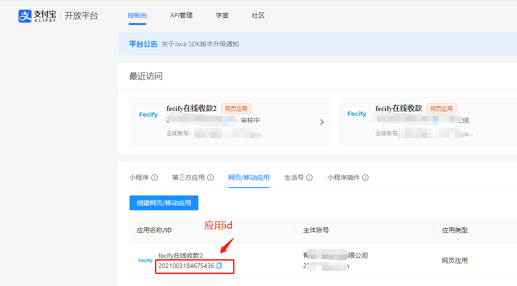Viewport: 517px width, 286px height.
Task: Click 开放平台 header title
Action: pyautogui.click(x=81, y=16)
